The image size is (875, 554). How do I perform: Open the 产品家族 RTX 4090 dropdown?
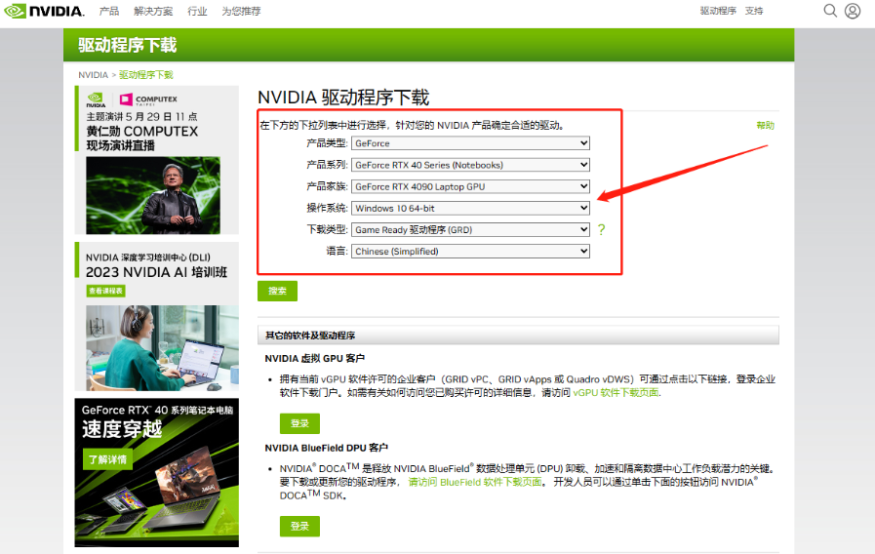coord(471,186)
